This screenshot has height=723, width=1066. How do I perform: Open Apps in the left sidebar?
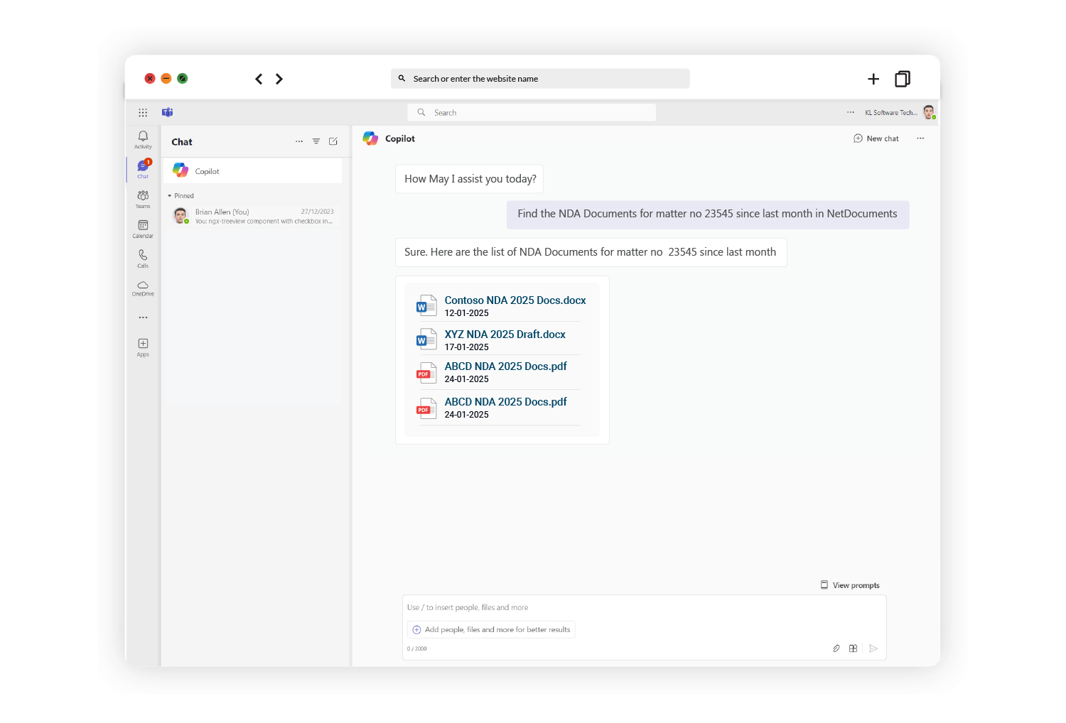143,347
